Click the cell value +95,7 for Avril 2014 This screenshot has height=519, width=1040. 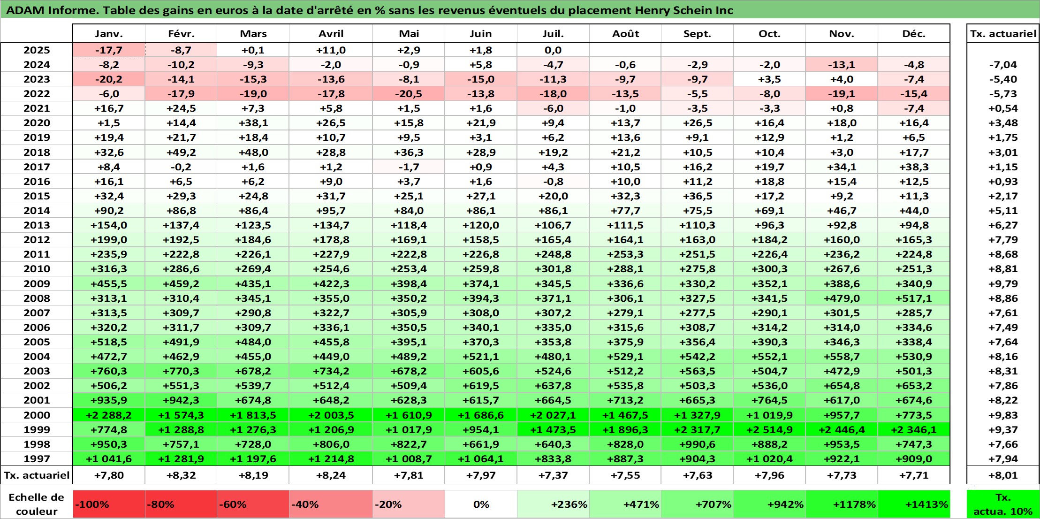click(x=331, y=210)
